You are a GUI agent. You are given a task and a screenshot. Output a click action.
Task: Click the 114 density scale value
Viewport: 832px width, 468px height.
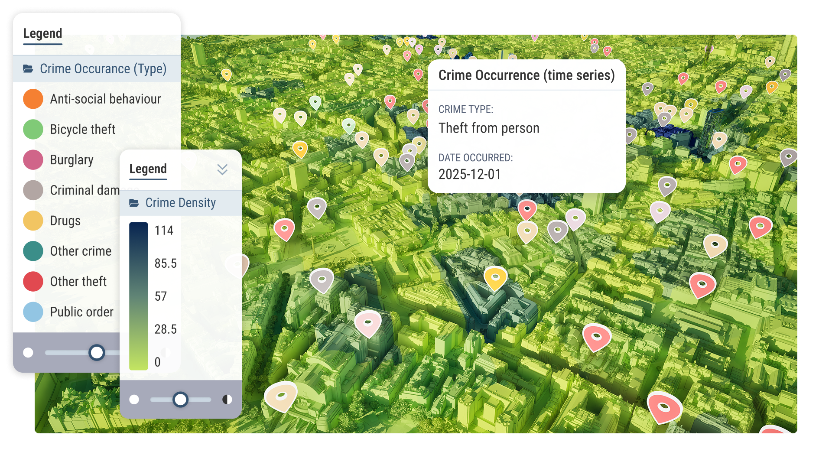point(164,231)
